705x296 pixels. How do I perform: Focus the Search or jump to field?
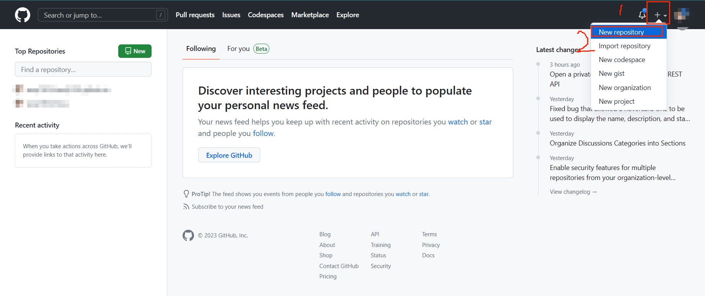pos(103,15)
